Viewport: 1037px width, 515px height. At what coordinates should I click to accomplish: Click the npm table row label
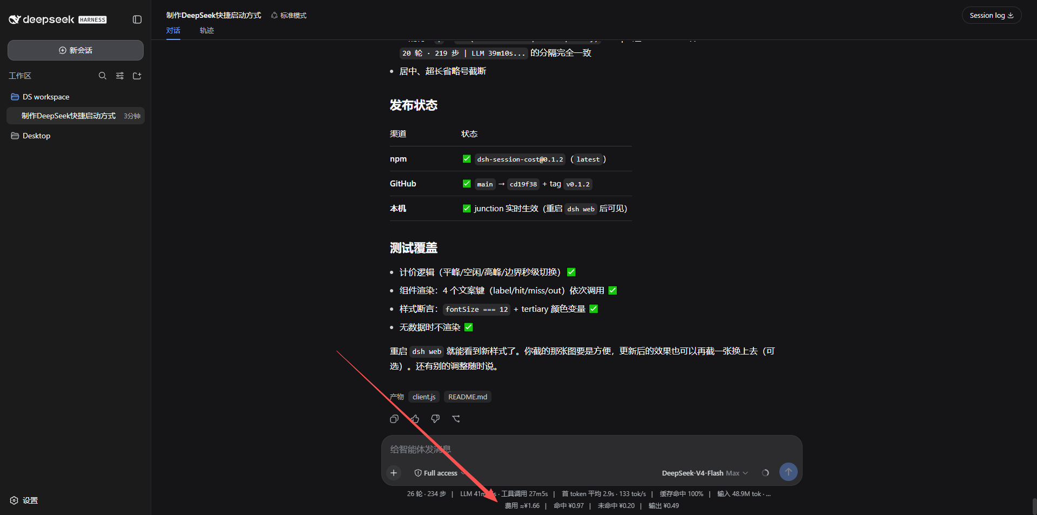[398, 159]
